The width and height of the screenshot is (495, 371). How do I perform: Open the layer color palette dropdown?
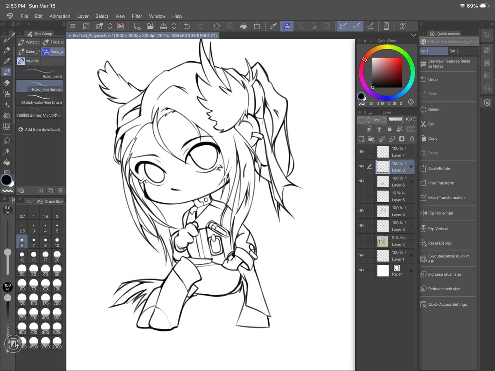tap(364, 120)
